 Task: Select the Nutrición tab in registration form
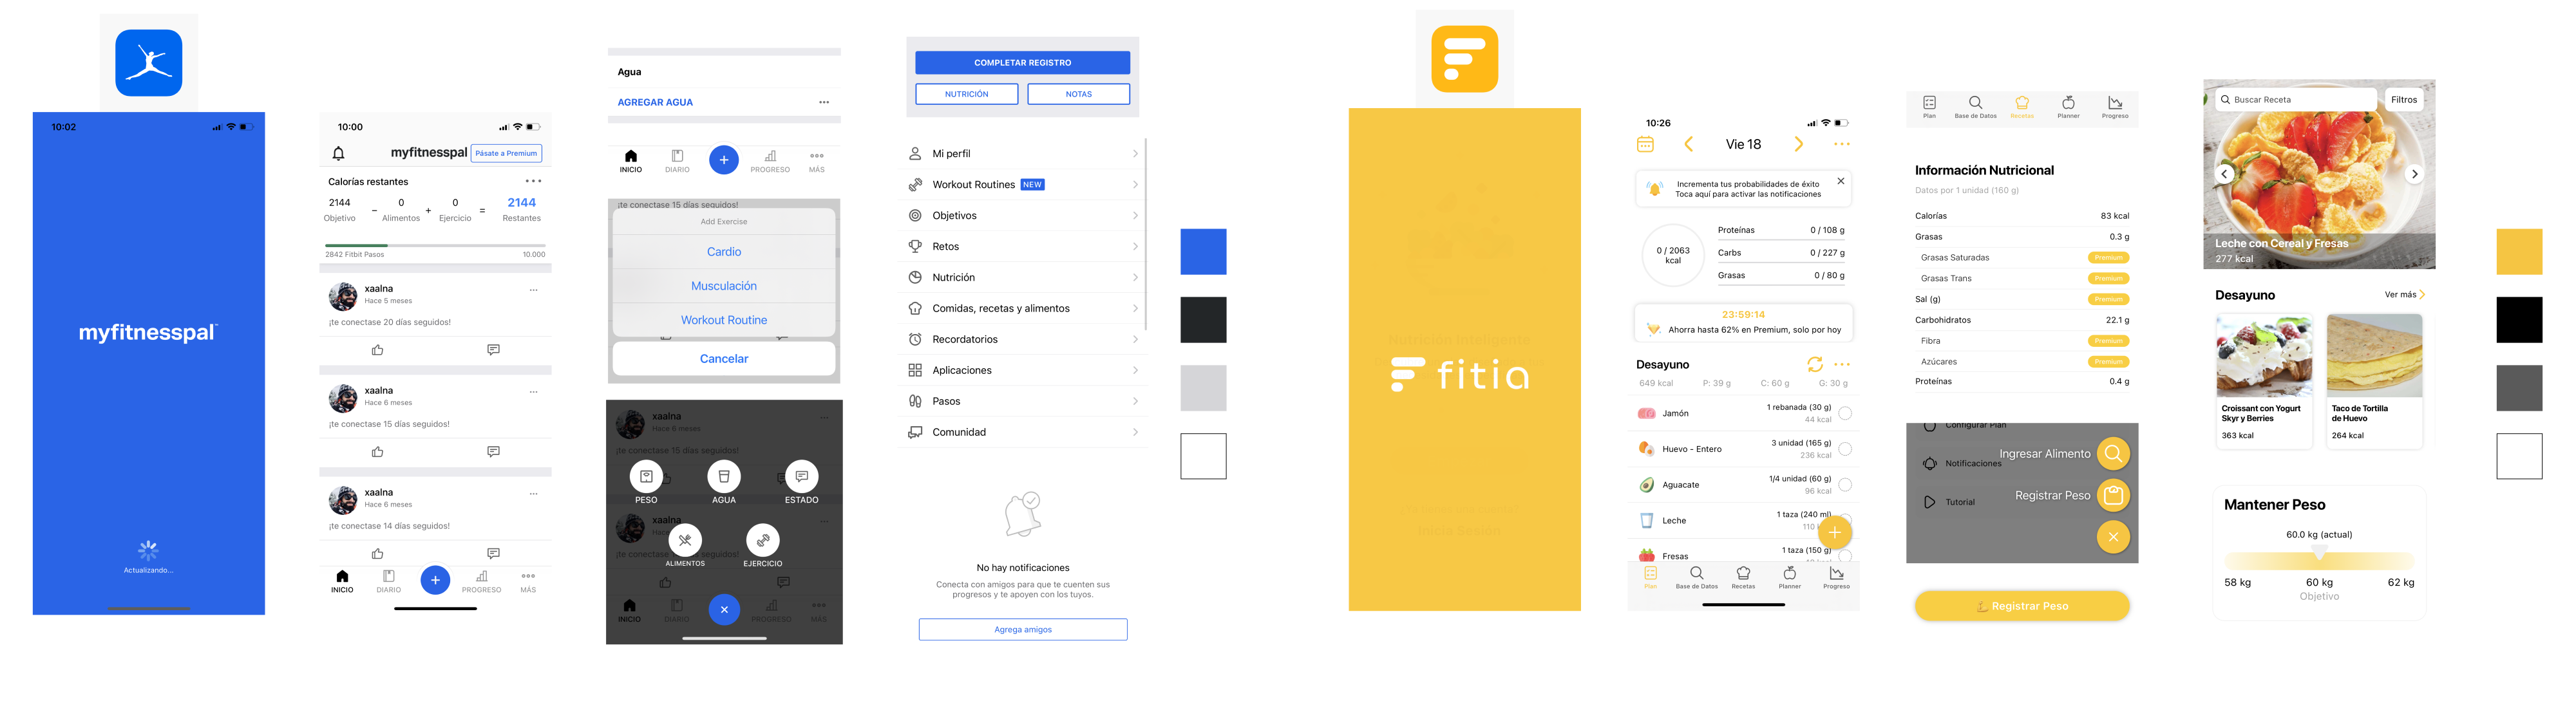(964, 93)
